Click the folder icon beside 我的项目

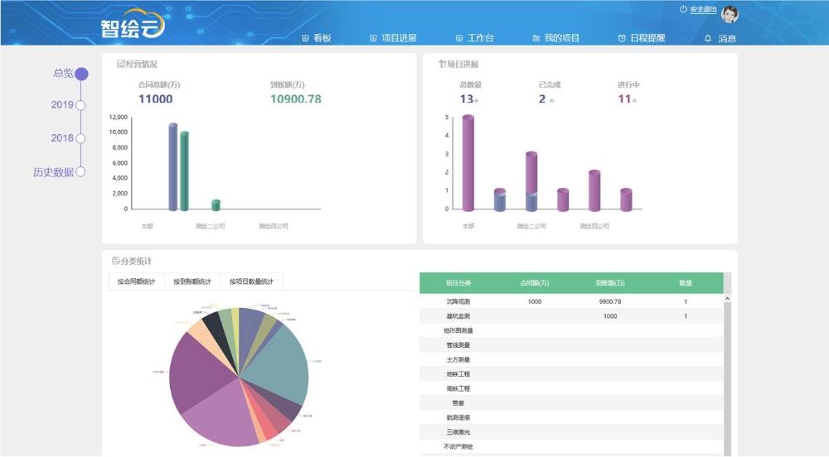pyautogui.click(x=536, y=38)
